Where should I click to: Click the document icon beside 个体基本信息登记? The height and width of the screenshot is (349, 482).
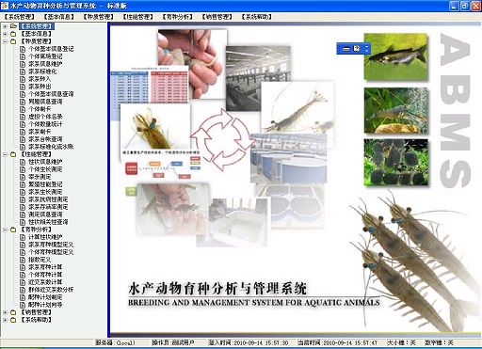(23, 49)
